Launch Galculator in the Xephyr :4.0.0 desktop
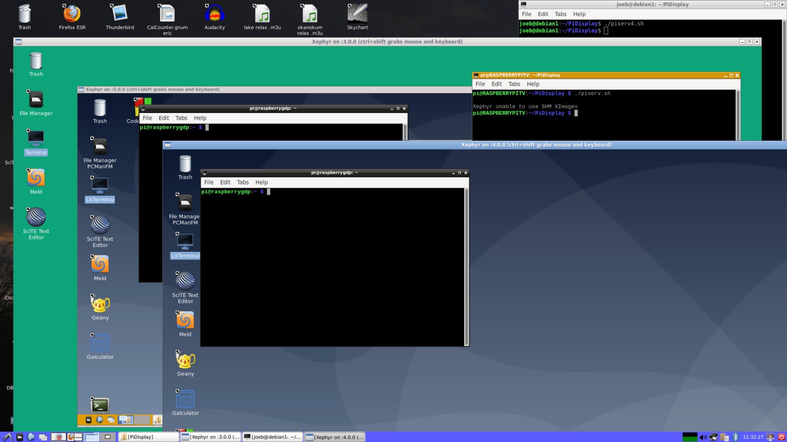The image size is (787, 442). click(185, 400)
